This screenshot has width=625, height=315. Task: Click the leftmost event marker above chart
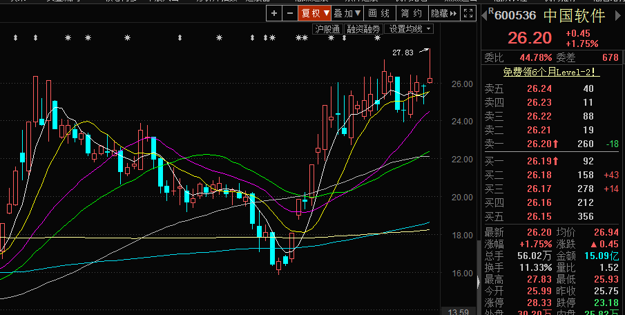(16, 38)
